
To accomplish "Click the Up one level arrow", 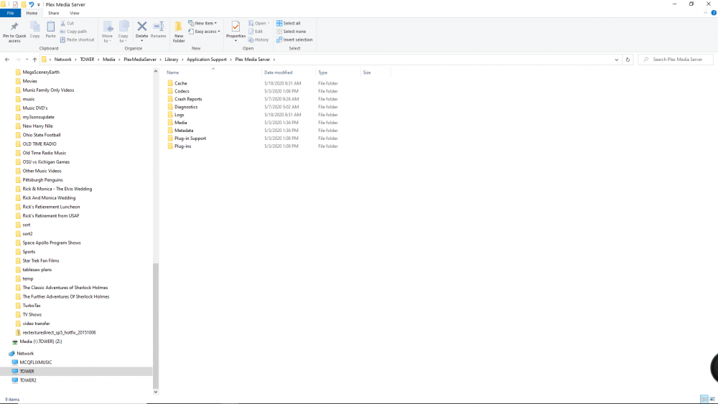I will 34,60.
